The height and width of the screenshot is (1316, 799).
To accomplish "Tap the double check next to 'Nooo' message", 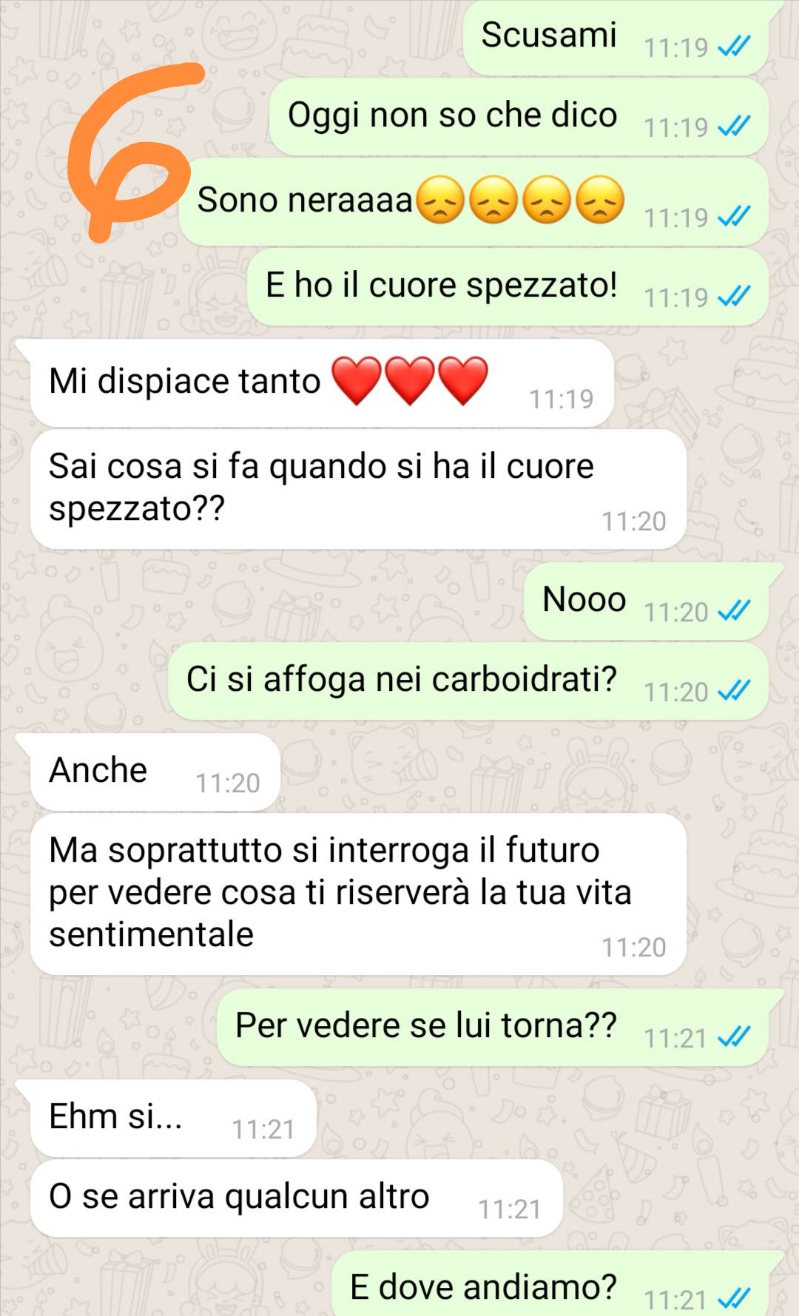I will click(735, 612).
